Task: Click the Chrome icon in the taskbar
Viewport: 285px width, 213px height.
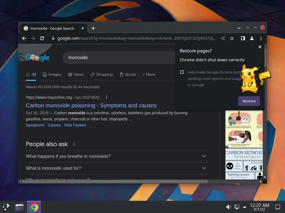Action: [34, 207]
